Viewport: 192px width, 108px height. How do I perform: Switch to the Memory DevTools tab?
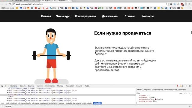60,86
